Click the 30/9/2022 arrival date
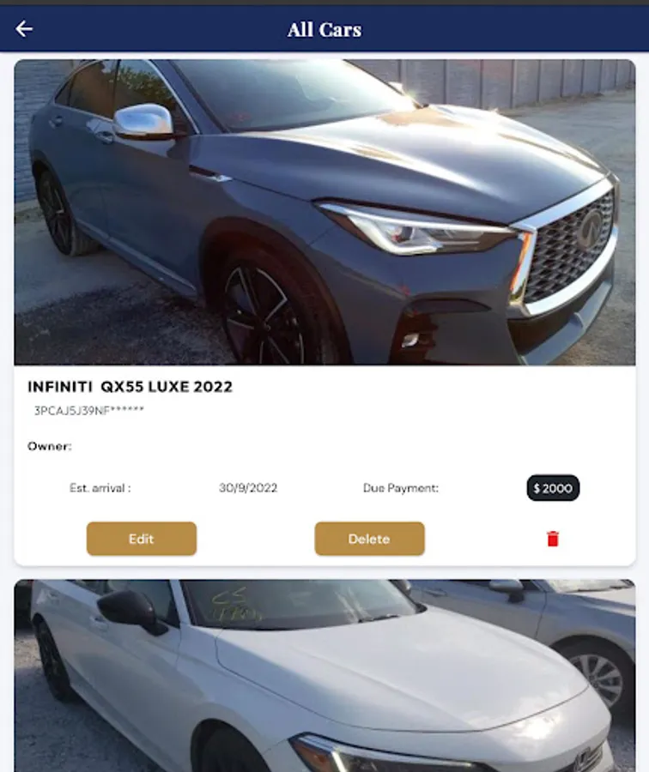Screen dimensions: 649x772 [248, 488]
